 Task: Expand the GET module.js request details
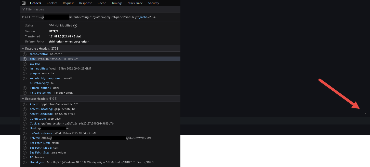point(23,17)
